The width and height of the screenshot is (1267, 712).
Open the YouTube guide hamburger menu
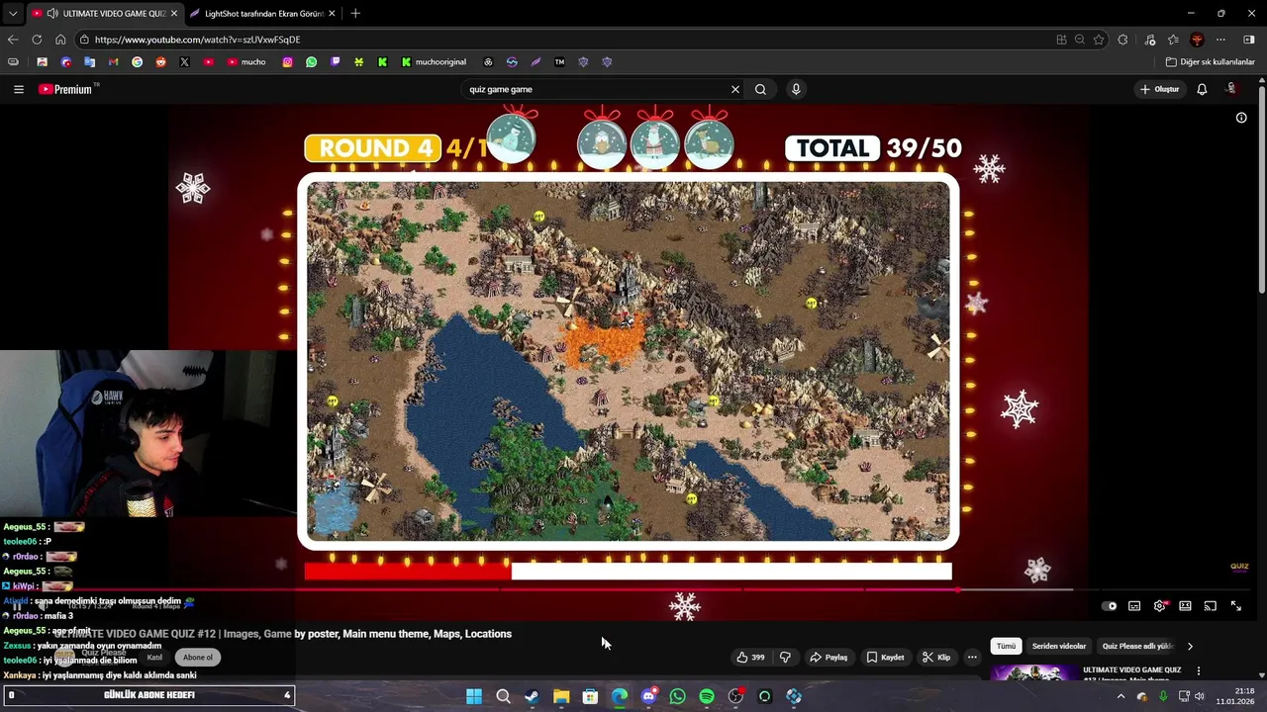pyautogui.click(x=18, y=89)
